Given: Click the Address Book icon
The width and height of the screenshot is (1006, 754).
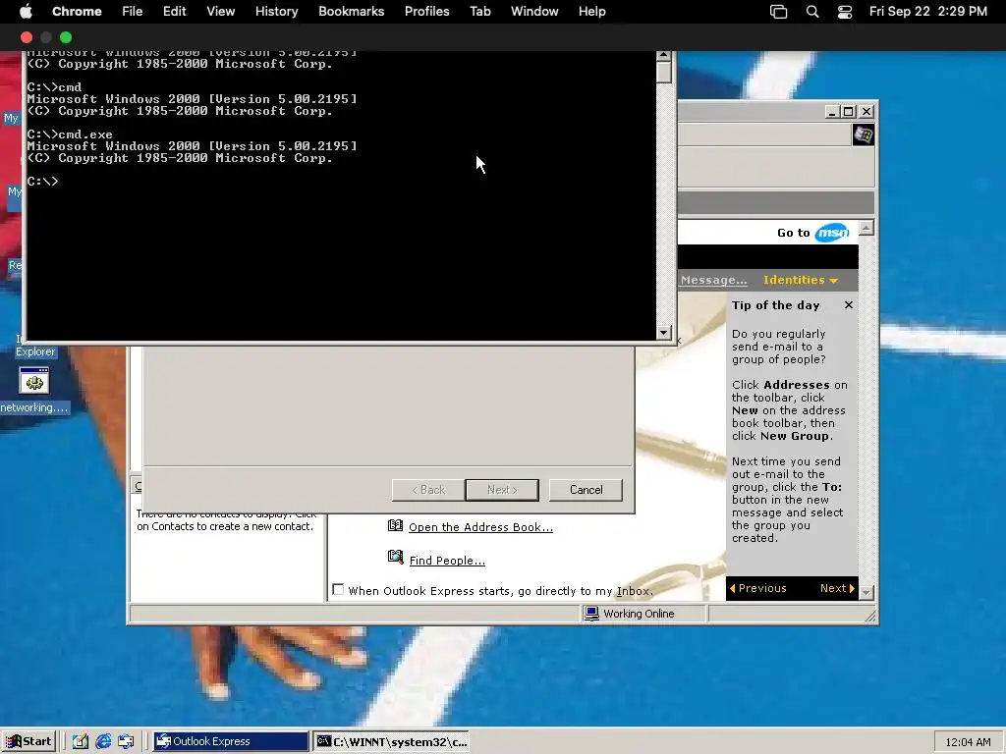Looking at the screenshot, I should coord(395,526).
